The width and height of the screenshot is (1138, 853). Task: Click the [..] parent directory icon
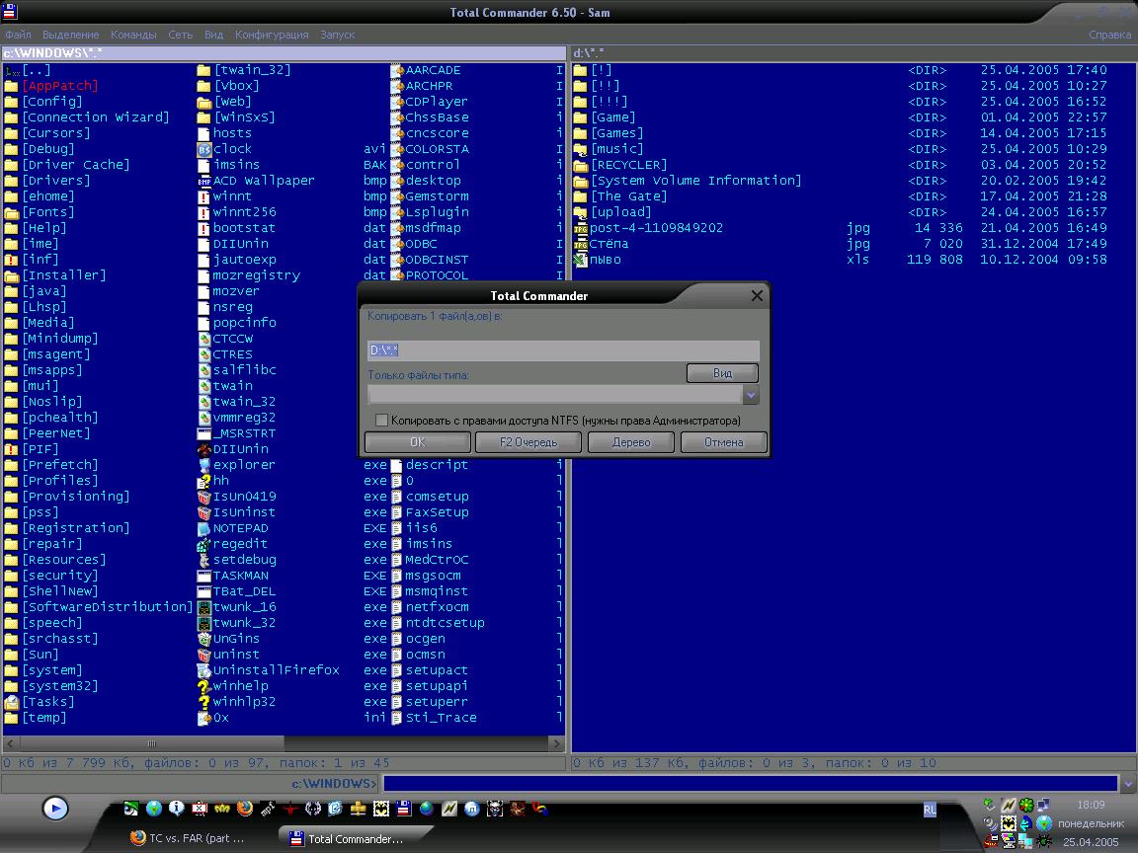coord(11,70)
